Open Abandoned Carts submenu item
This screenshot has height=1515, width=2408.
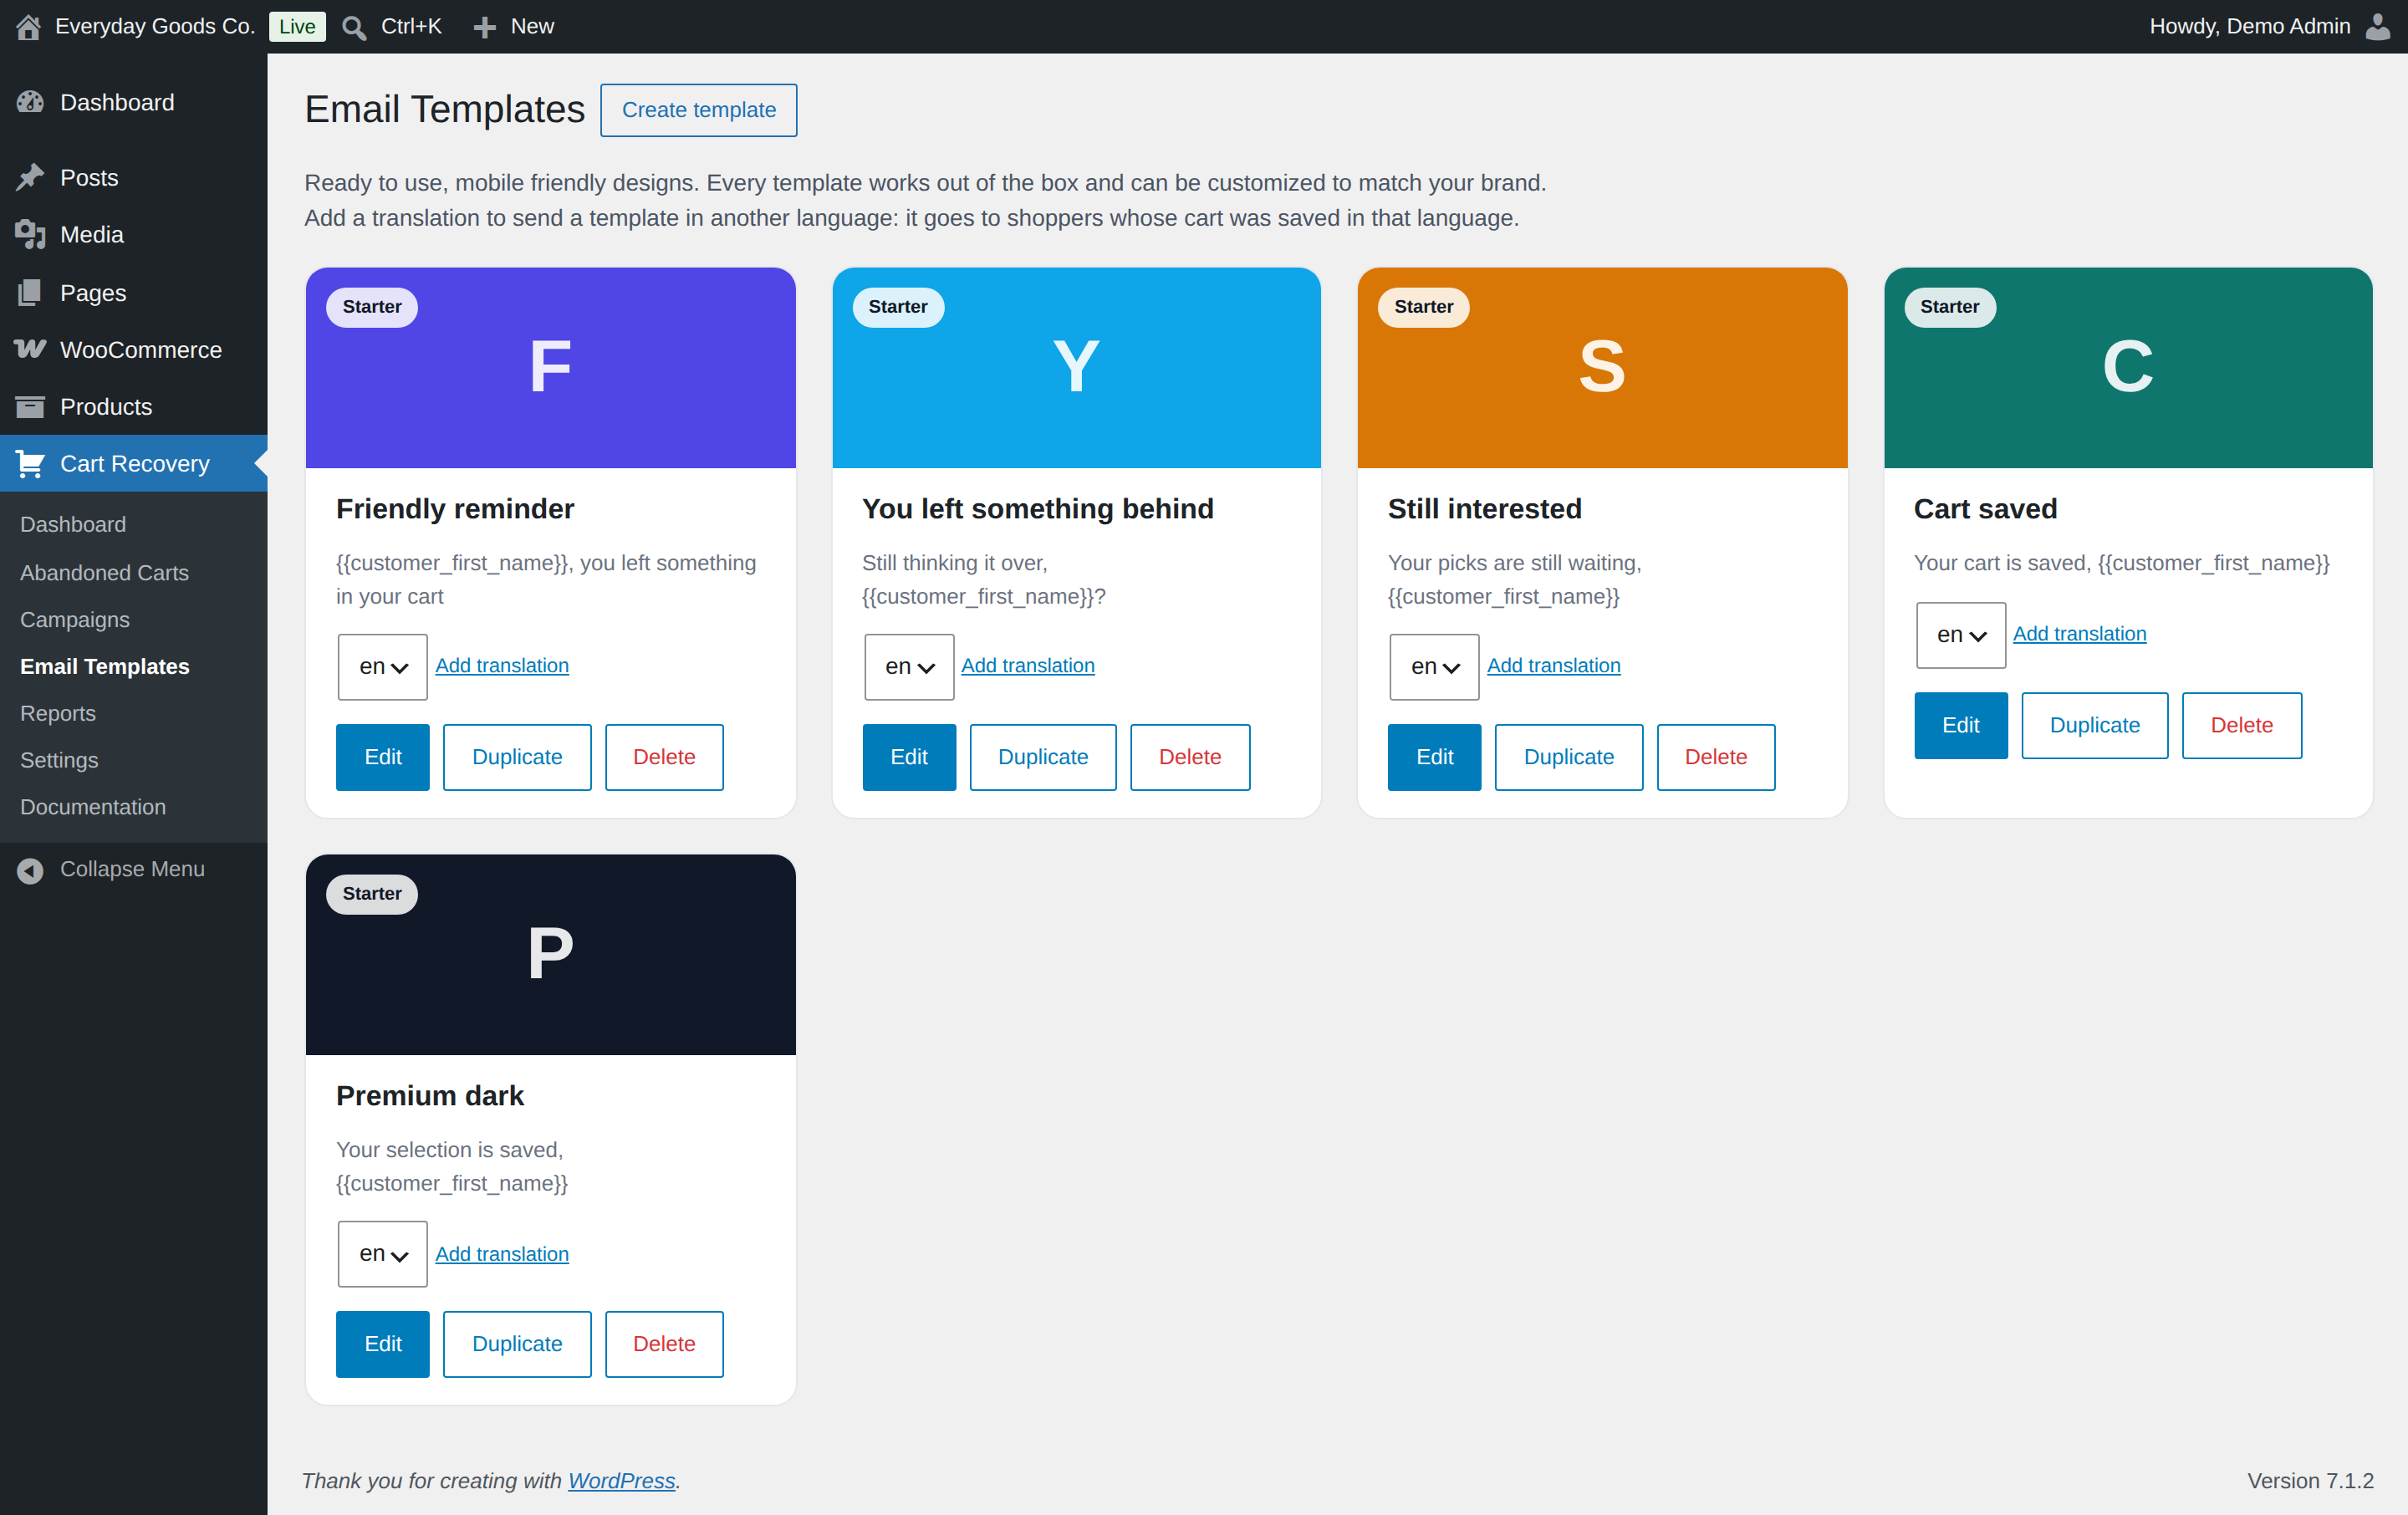click(x=104, y=572)
